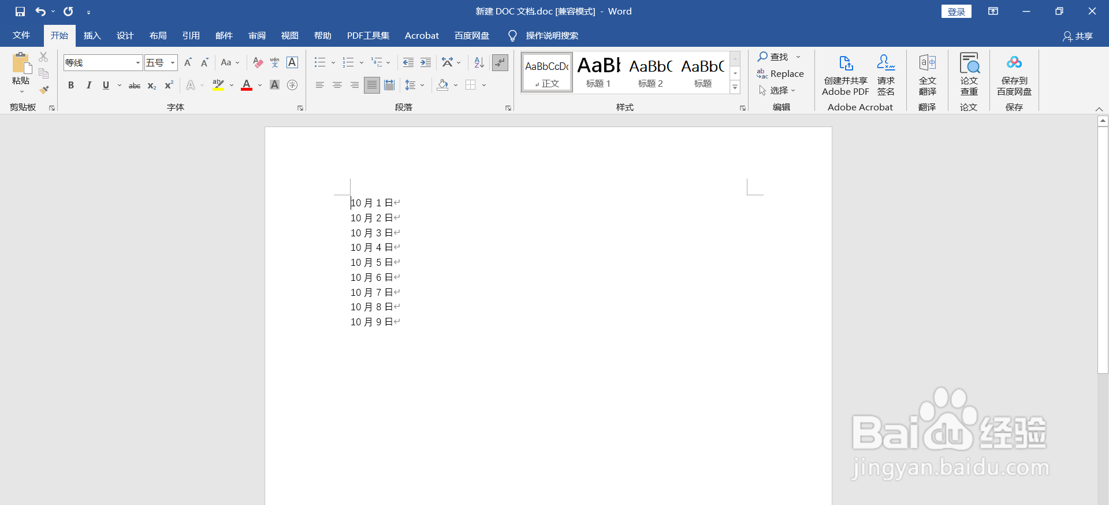Click the Redo/Repeat icon in the title bar
The image size is (1109, 505).
68,12
